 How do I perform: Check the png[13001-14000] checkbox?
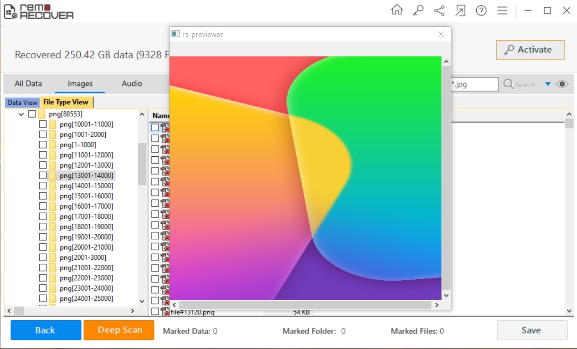tap(43, 175)
